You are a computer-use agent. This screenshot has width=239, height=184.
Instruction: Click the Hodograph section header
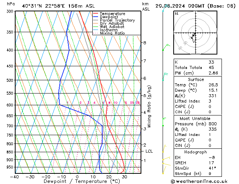click(x=196, y=152)
